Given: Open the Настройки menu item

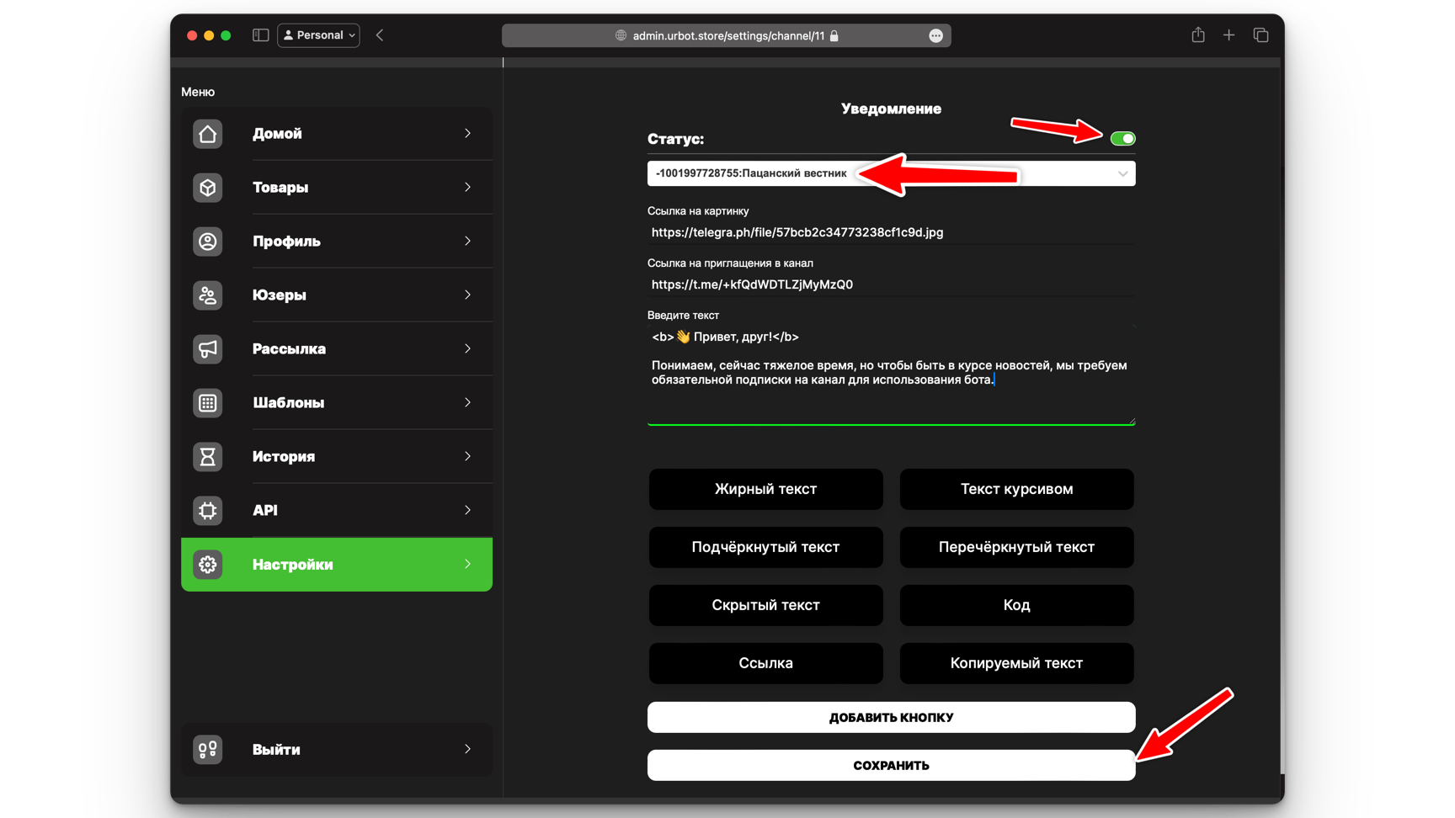Looking at the screenshot, I should point(337,565).
